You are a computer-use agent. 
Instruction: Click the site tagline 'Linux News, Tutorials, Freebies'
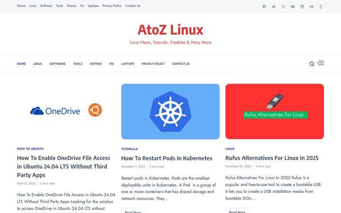[170, 43]
